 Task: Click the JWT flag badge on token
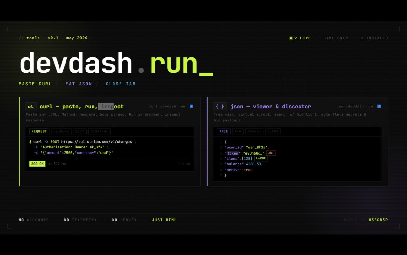click(271, 153)
